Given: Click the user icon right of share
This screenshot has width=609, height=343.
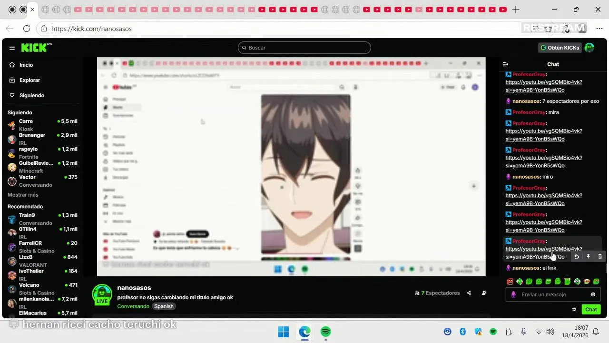Looking at the screenshot, I should (x=484, y=293).
